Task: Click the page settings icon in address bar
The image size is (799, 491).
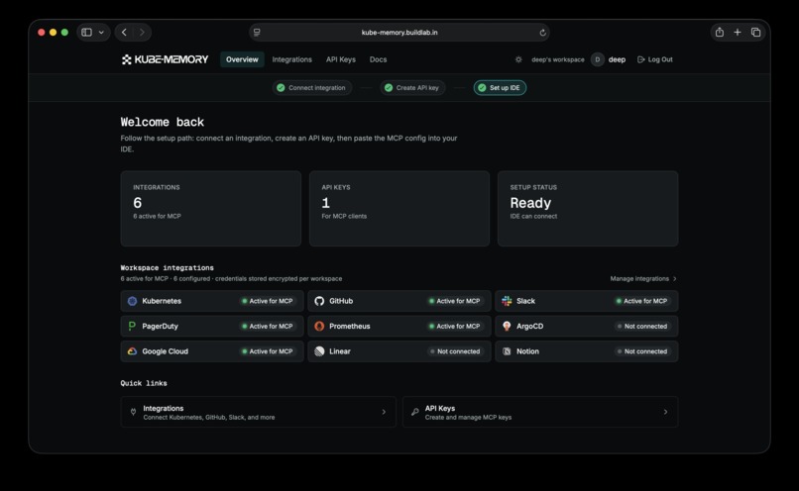Action: pyautogui.click(x=257, y=32)
